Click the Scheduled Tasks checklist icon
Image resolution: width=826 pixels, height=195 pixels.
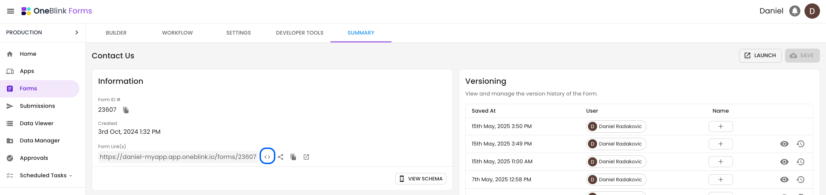coord(10,176)
